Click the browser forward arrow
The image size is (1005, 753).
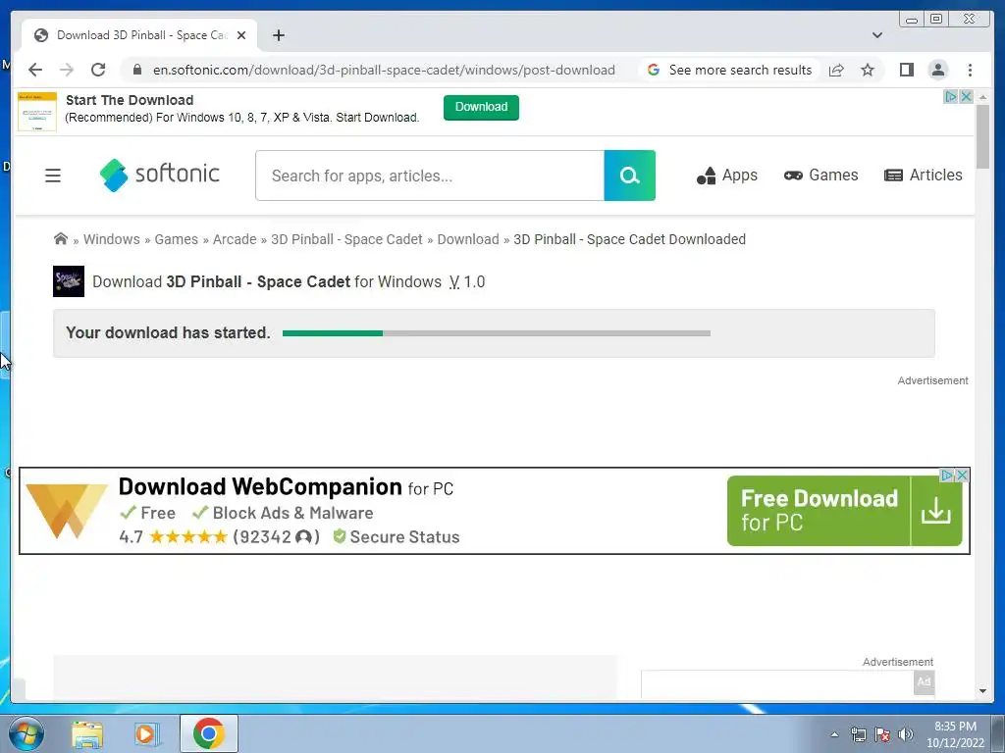tap(67, 70)
